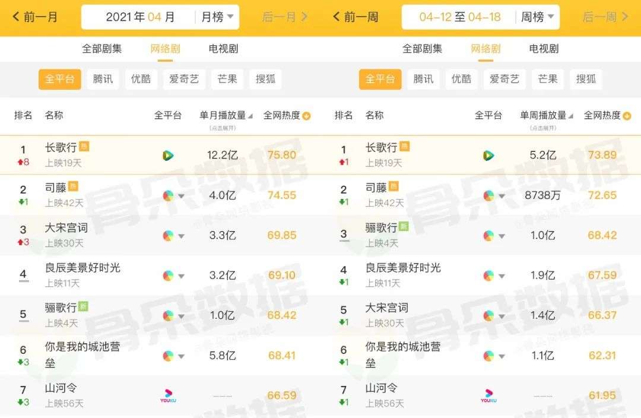Go to 前一周 previous week
The image size is (641, 418).
coord(356,17)
